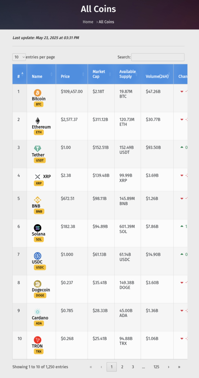Click the Home breadcrumb link

(88, 22)
